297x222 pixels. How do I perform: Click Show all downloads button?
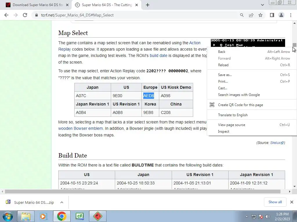(275, 202)
